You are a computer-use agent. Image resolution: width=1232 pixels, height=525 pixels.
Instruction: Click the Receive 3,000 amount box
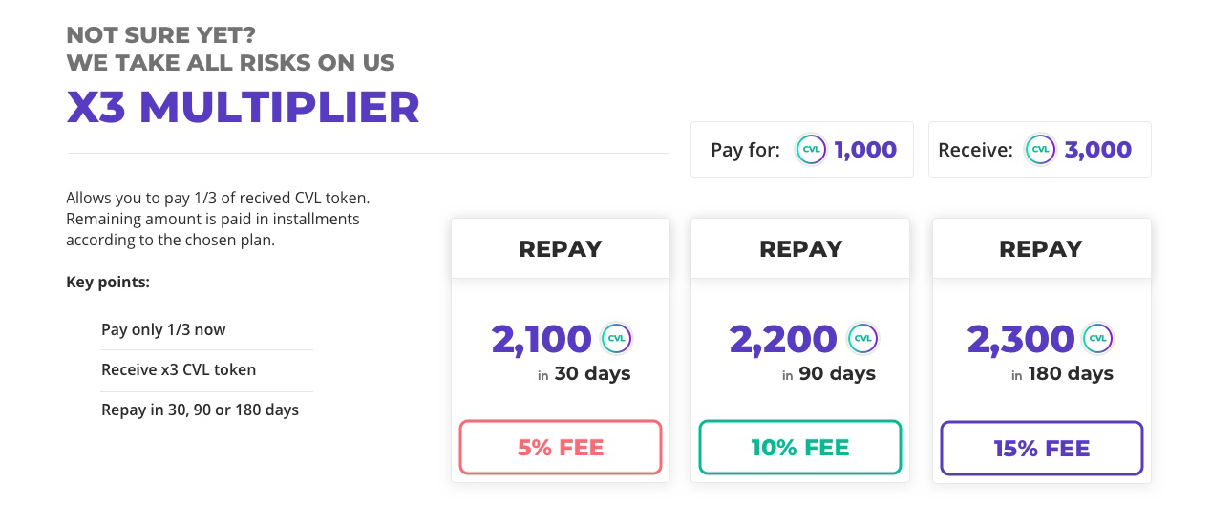[x=1040, y=149]
